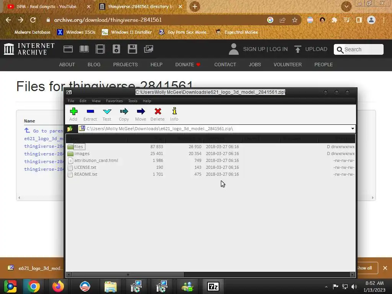Open the Chrome side panel icon
This screenshot has height=294, width=392.
coord(359,20)
